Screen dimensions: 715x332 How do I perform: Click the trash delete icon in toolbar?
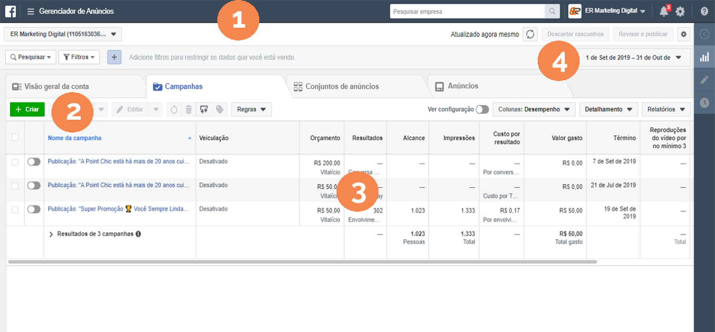(x=189, y=110)
